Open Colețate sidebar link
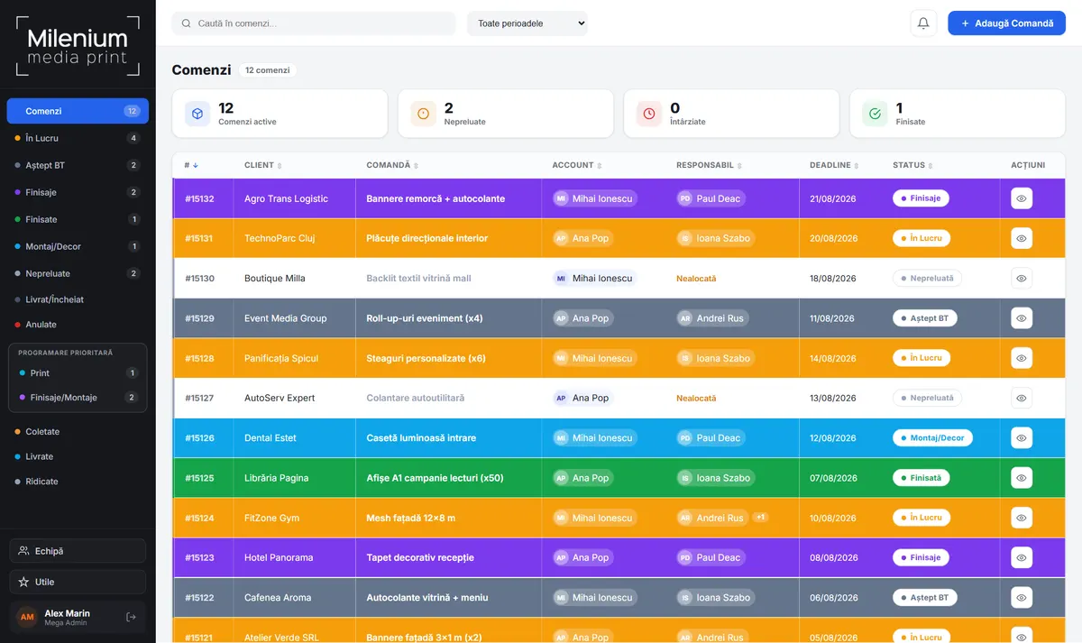This screenshot has height=643, width=1082. click(78, 431)
